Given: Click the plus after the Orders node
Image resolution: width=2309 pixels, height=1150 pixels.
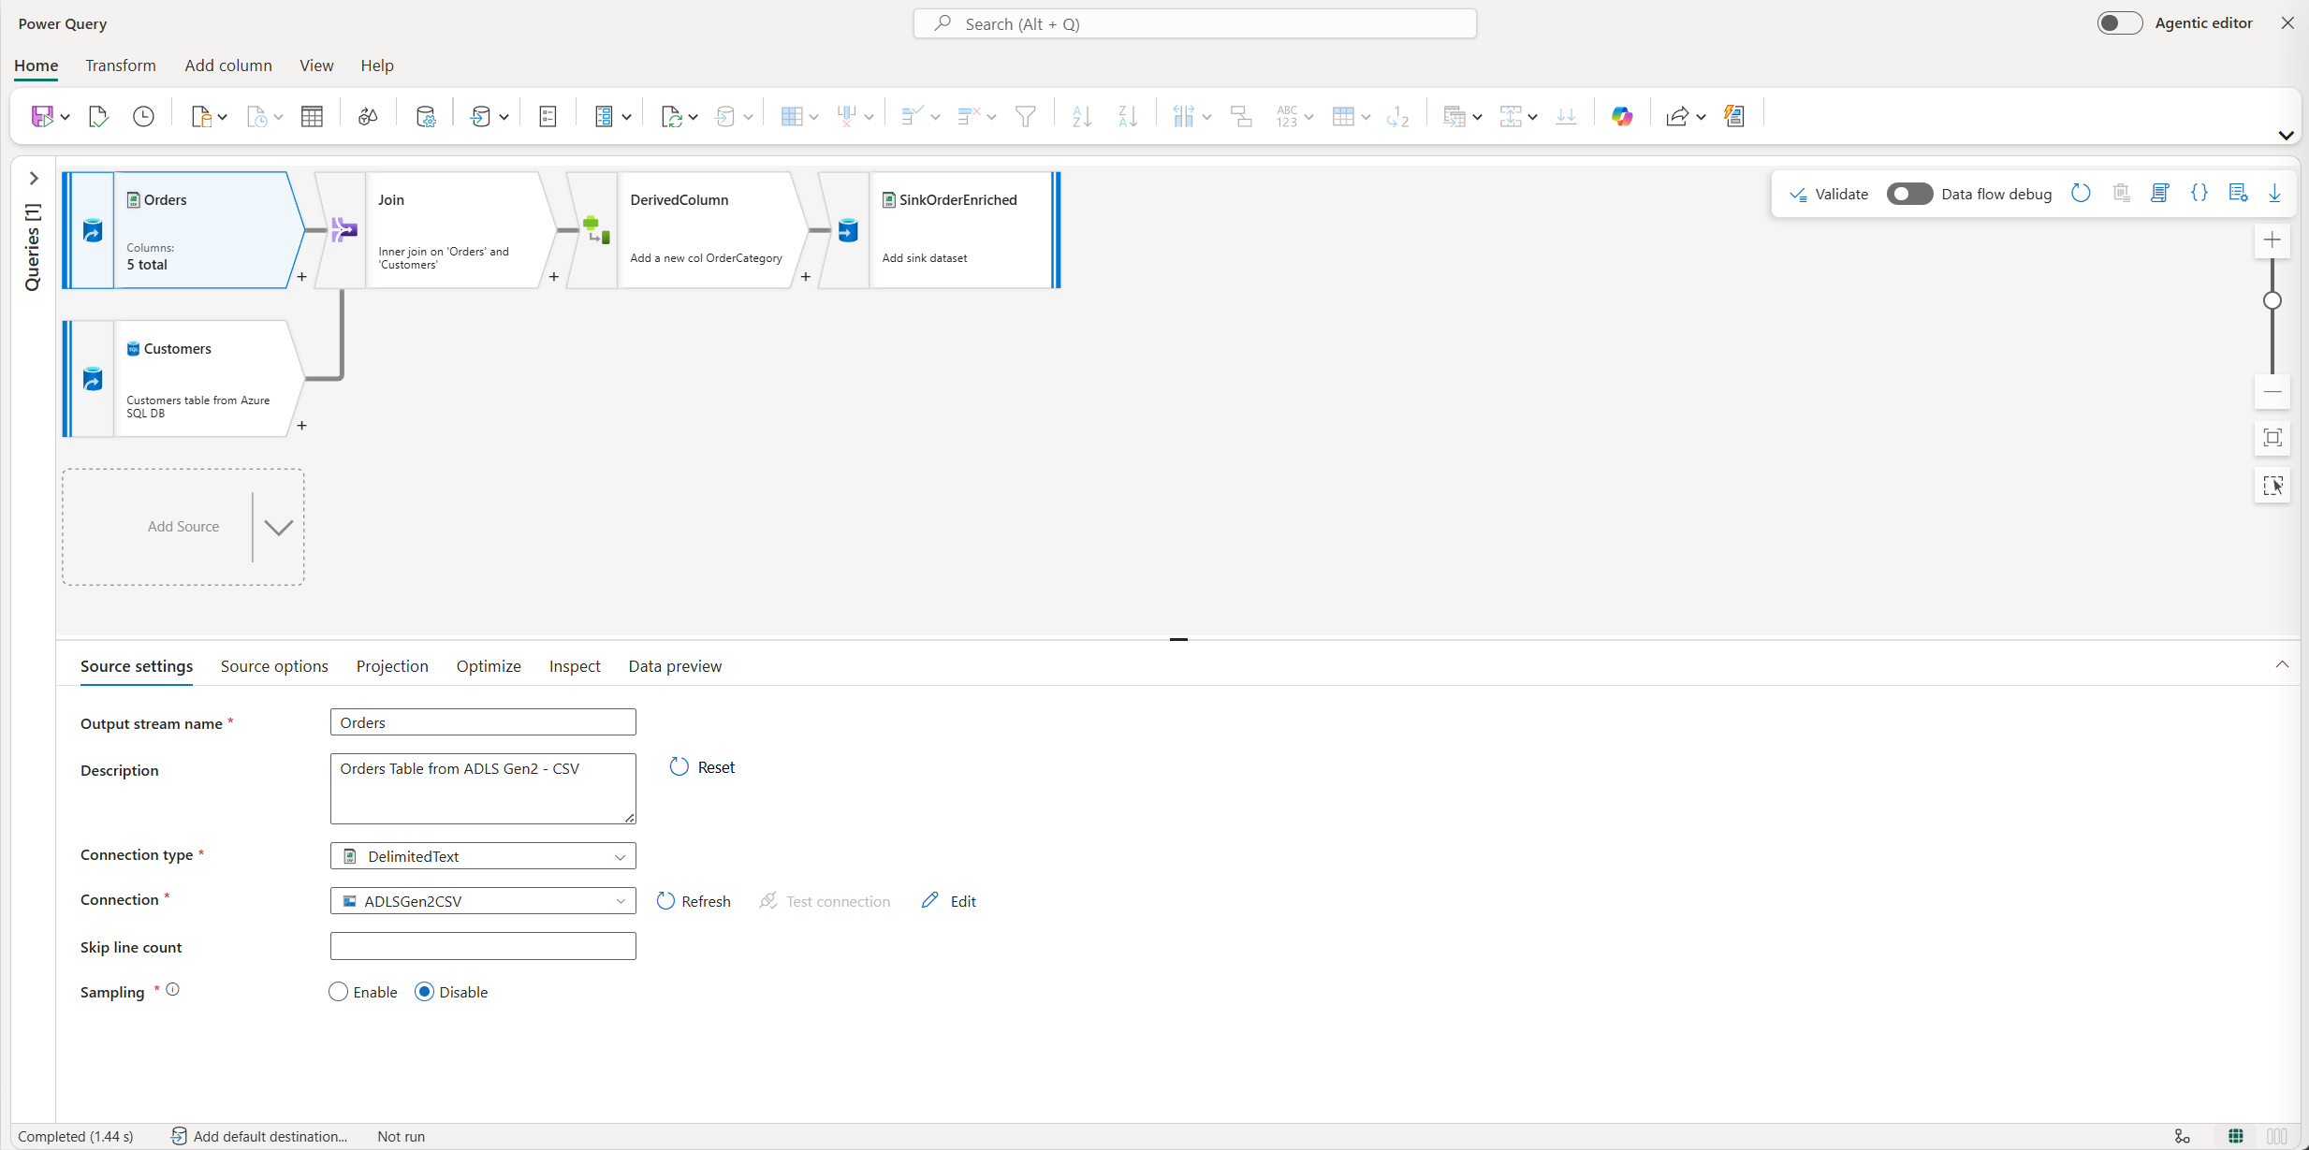Looking at the screenshot, I should (301, 277).
